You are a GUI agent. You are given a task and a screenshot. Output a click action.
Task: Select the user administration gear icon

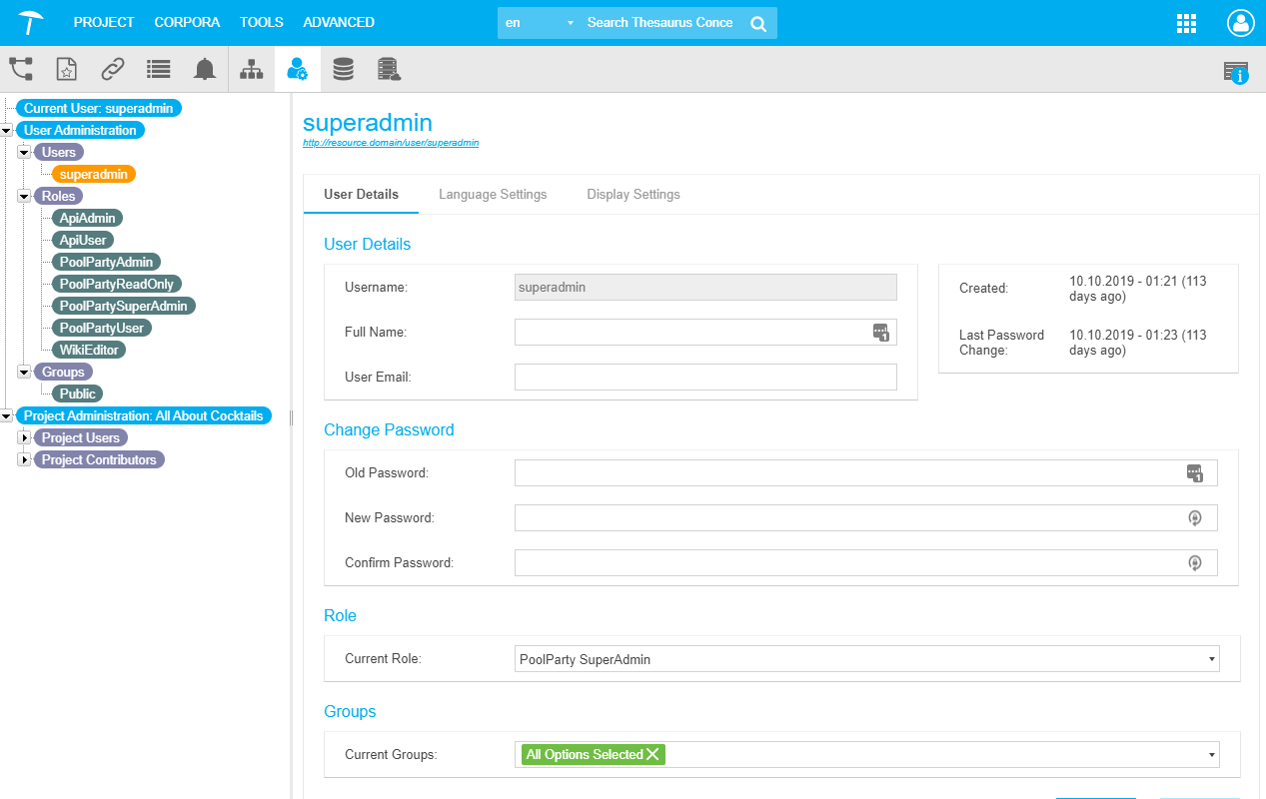[x=298, y=69]
